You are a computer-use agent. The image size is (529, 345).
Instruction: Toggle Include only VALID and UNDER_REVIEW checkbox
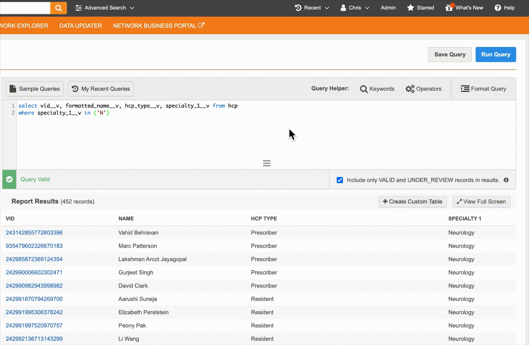340,180
